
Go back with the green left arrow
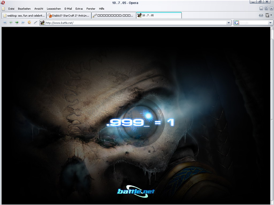pyautogui.click(x=11, y=22)
